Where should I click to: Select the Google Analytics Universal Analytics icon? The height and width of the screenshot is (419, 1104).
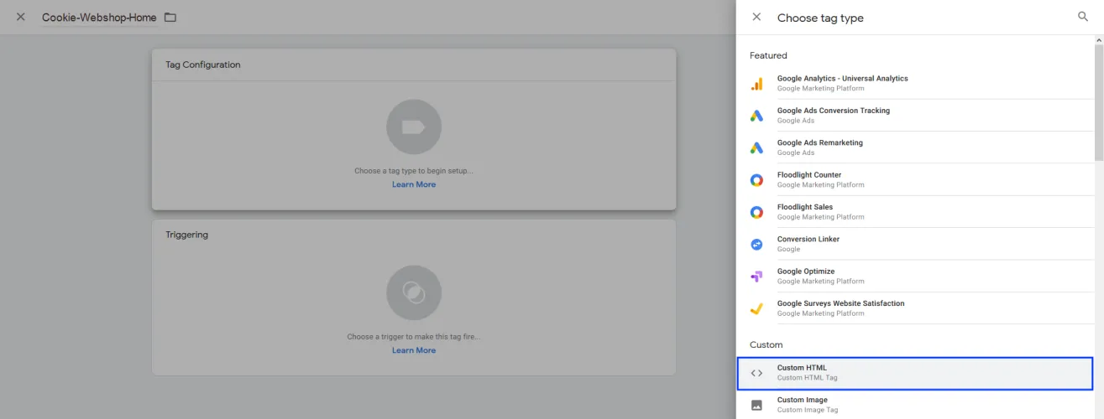(x=756, y=84)
